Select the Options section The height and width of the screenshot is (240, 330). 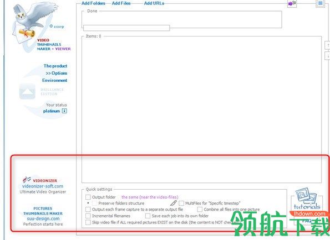(57, 73)
